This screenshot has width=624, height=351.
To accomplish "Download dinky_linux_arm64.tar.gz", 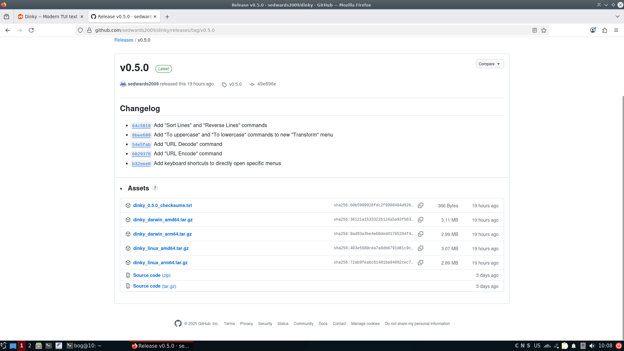I will tap(160, 263).
